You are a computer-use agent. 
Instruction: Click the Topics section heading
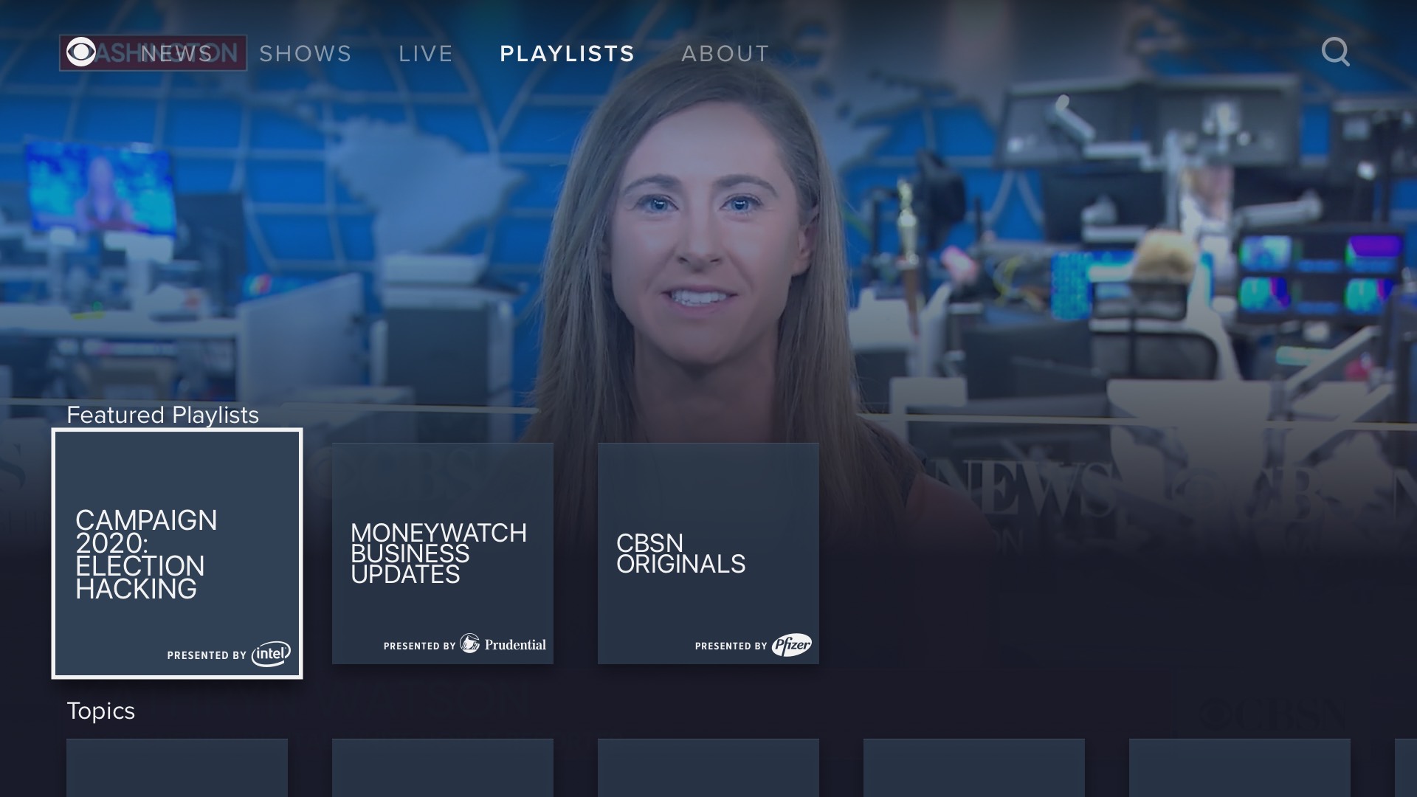pyautogui.click(x=101, y=711)
